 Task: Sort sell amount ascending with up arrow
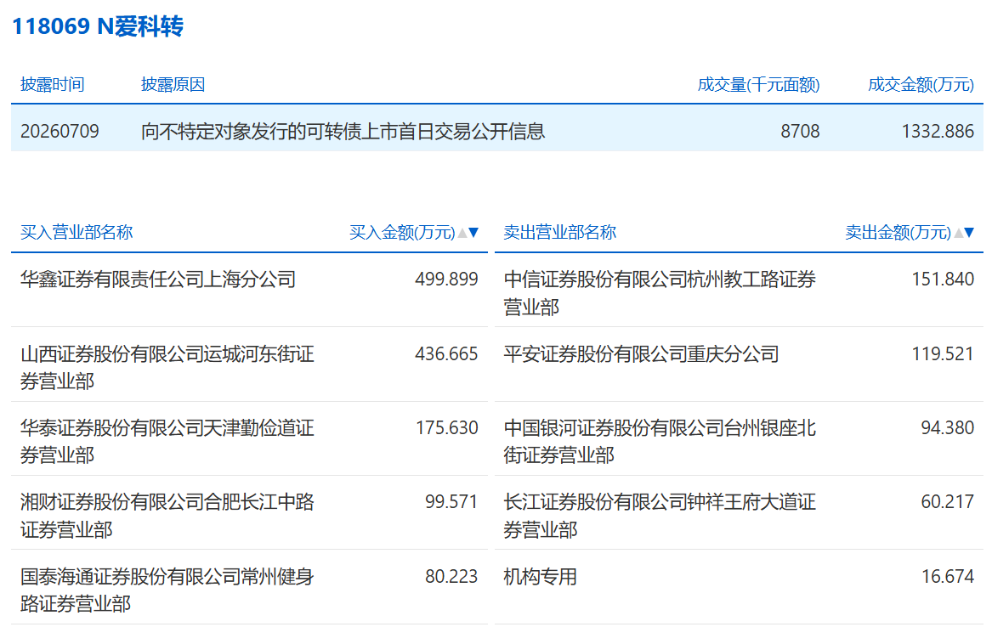coord(959,233)
